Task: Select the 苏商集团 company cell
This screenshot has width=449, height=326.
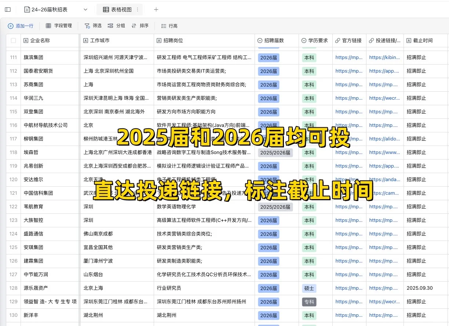Action: click(50, 85)
